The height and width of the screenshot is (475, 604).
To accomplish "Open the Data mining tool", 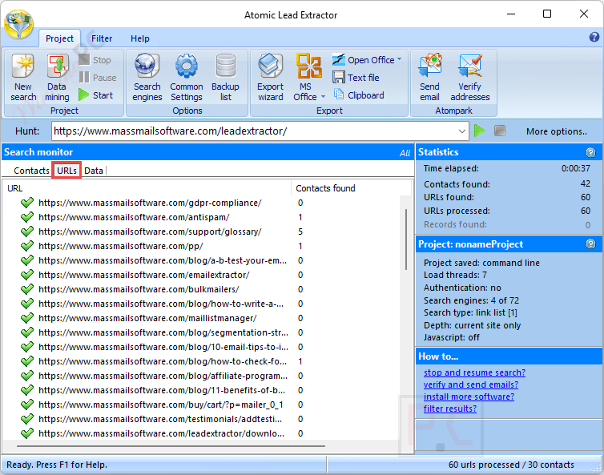I will pyautogui.click(x=57, y=78).
